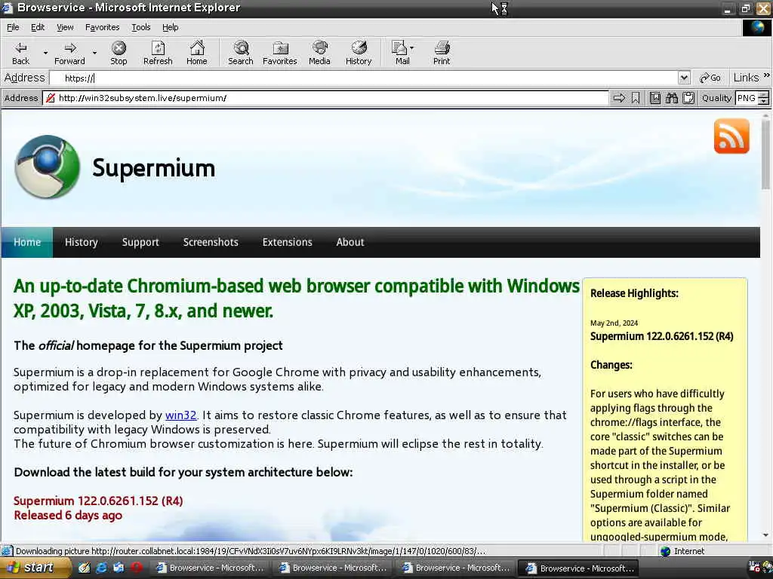Viewport: 773px width, 579px height.
Task: Expand the Mail button dropdown arrow
Action: click(x=412, y=48)
